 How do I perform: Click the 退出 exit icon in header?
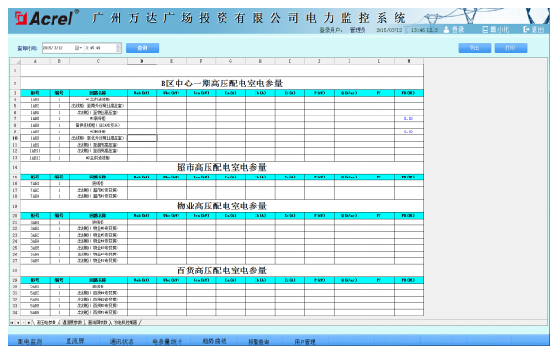[x=526, y=29]
